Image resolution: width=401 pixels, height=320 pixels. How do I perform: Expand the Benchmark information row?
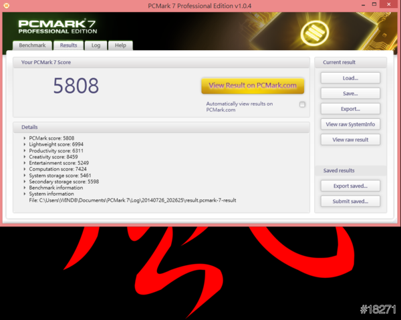25,188
